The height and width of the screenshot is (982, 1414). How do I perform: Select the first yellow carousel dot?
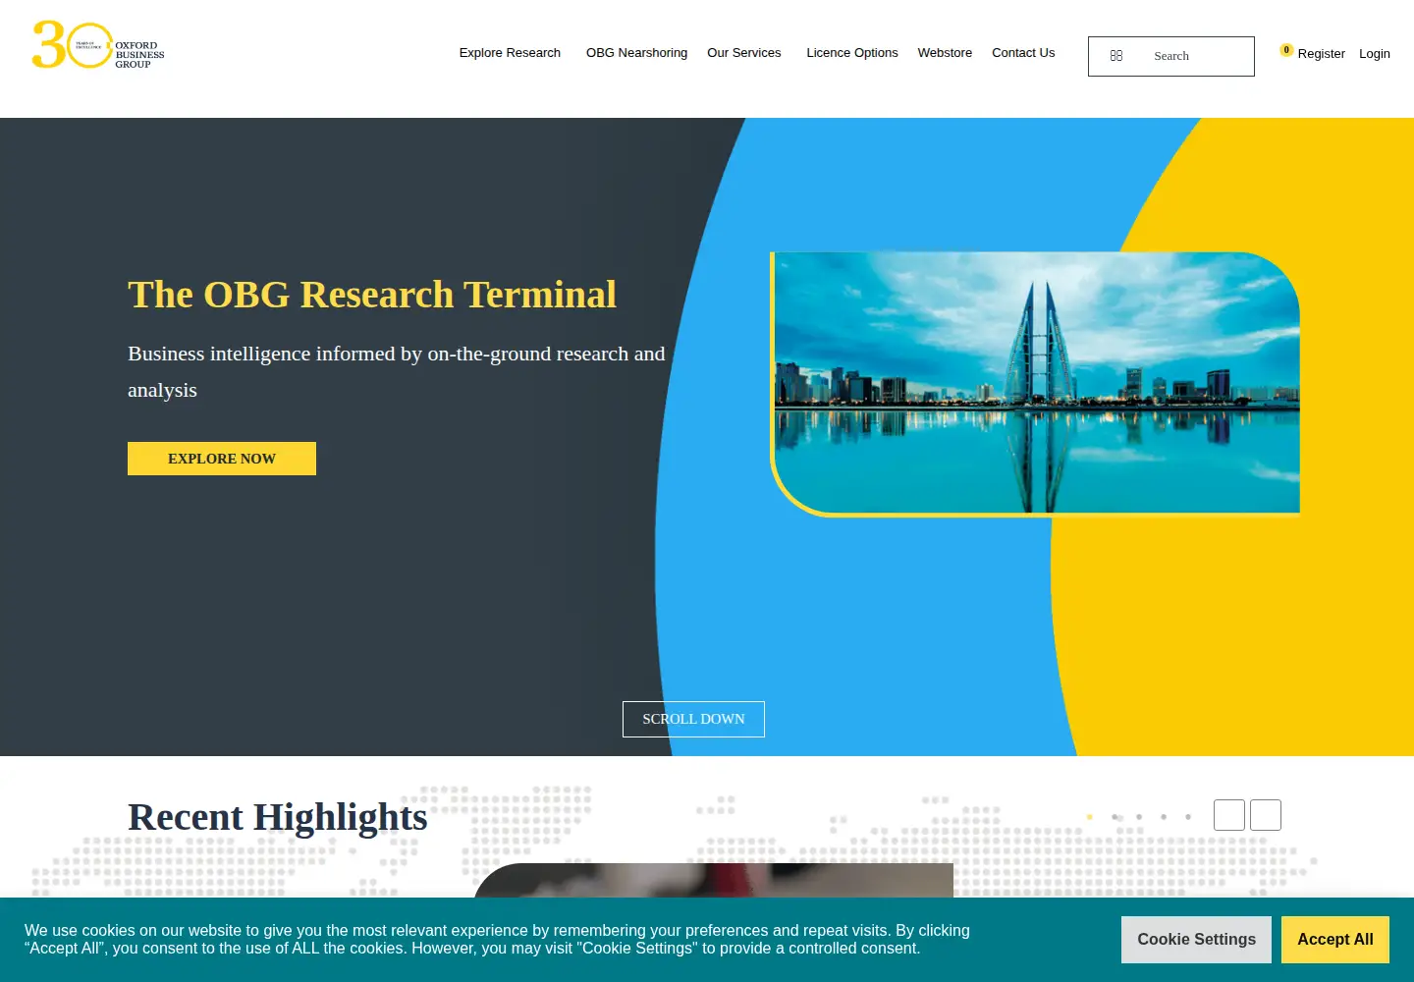(x=1090, y=817)
